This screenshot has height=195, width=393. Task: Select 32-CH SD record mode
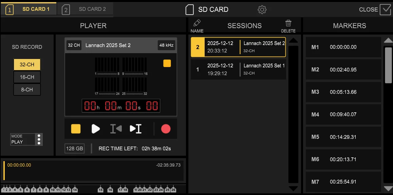pos(27,65)
